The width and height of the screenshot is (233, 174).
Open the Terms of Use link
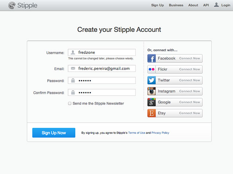(x=137, y=133)
